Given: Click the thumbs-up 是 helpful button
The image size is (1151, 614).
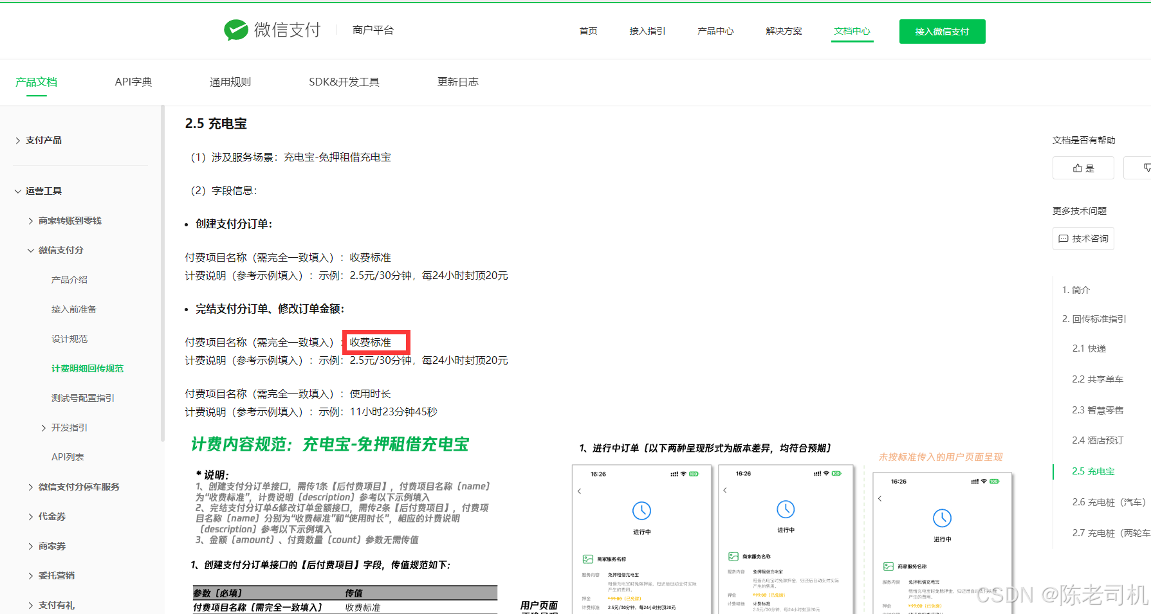Looking at the screenshot, I should (x=1083, y=168).
